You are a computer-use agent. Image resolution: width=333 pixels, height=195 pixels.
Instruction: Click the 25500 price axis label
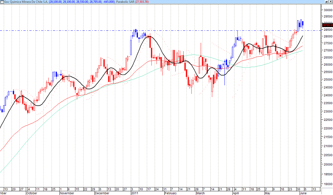328,72
